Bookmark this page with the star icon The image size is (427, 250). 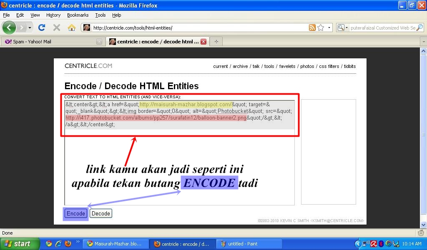tap(321, 27)
